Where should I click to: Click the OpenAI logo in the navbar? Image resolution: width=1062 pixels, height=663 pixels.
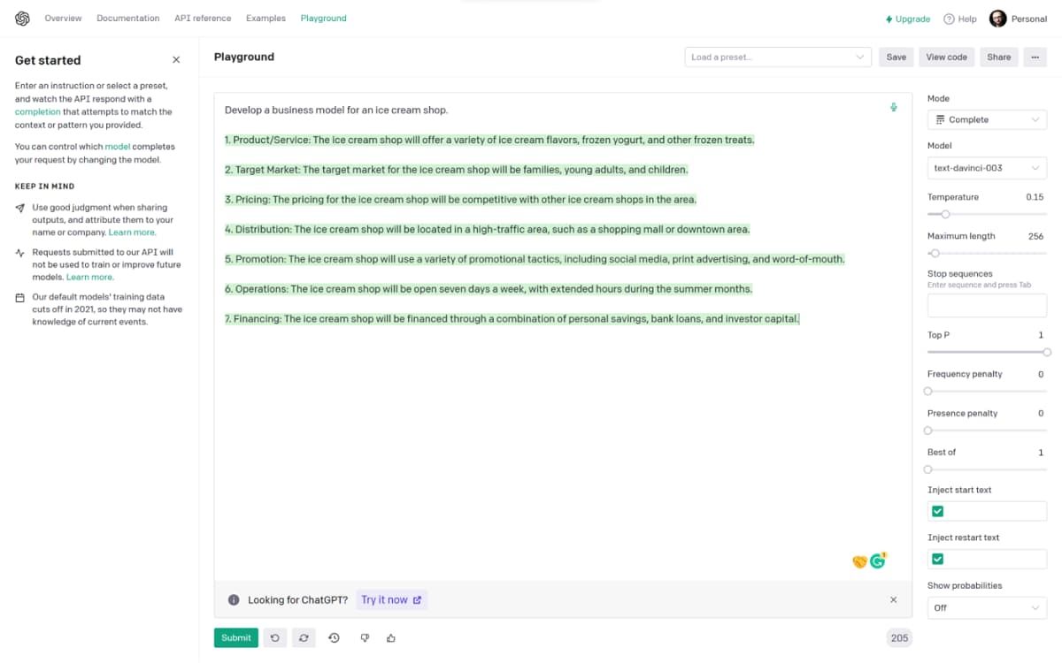coord(22,18)
